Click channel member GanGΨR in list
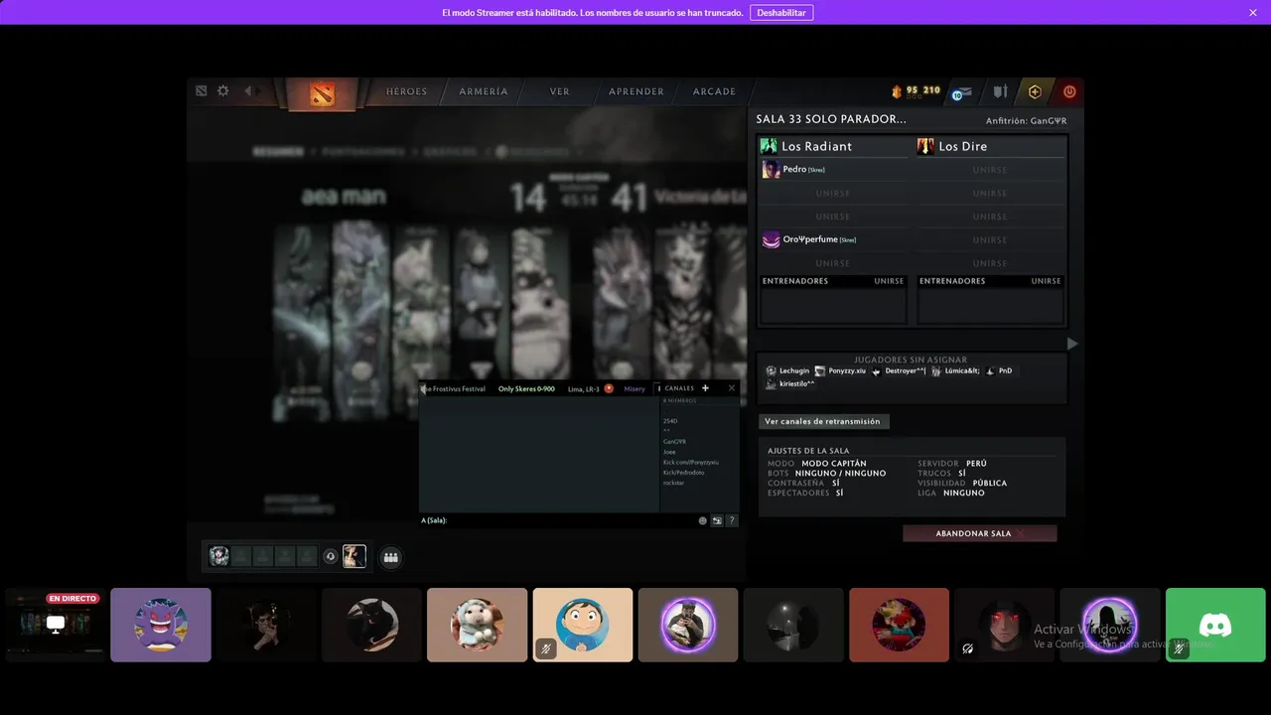The height and width of the screenshot is (715, 1271). 675,442
